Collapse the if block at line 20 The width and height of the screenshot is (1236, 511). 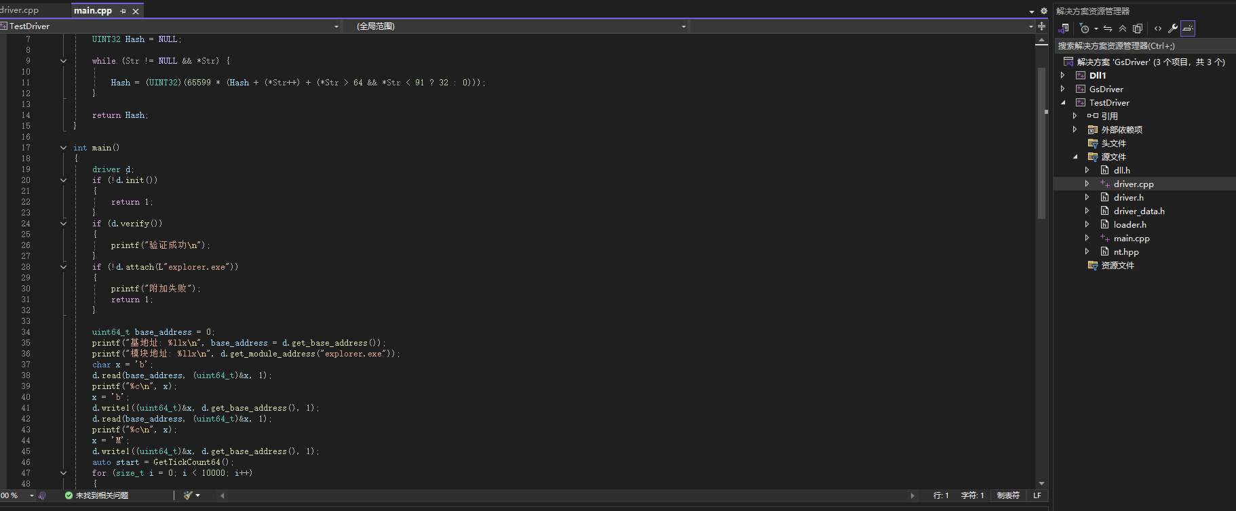coord(63,180)
